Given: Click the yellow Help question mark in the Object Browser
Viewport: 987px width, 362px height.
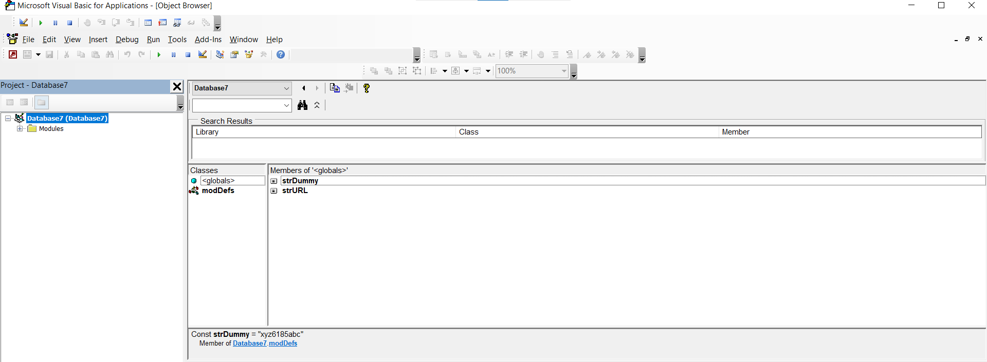Looking at the screenshot, I should (366, 88).
